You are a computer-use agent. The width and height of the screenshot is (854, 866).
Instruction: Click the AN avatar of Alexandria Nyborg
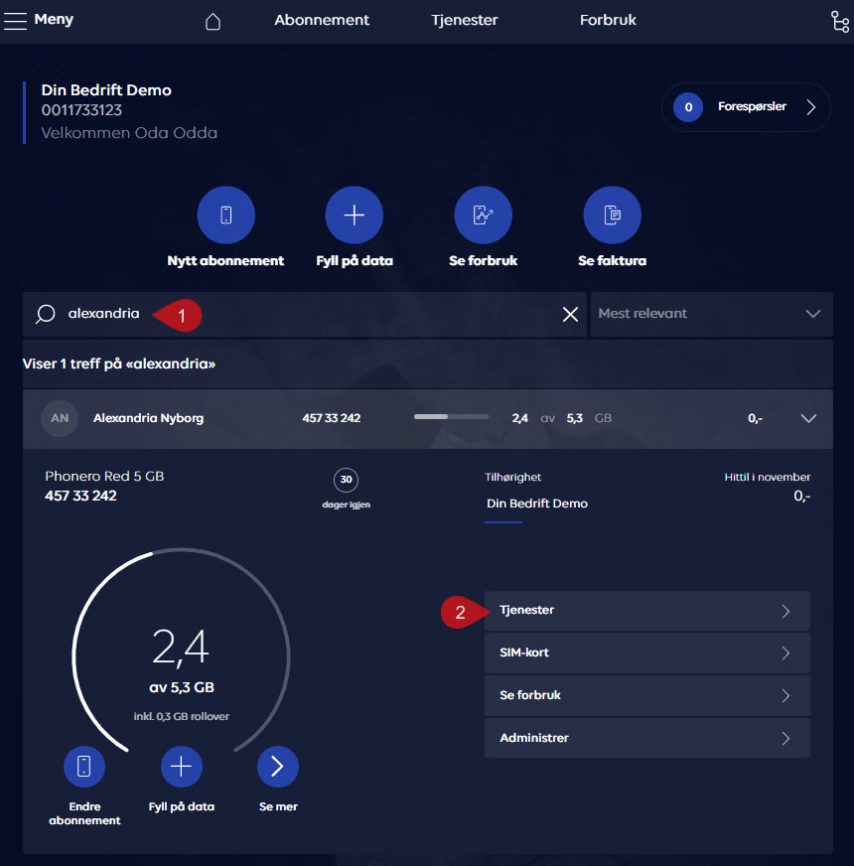pyautogui.click(x=60, y=418)
